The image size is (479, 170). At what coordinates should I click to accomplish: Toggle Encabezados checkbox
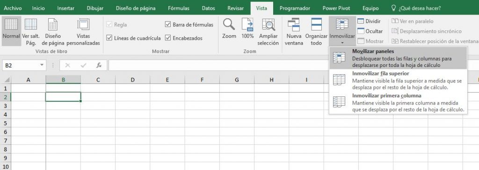pos(168,38)
